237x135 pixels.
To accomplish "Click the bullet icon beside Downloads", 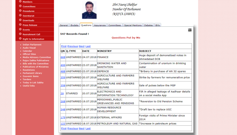I will [x=20, y=20].
